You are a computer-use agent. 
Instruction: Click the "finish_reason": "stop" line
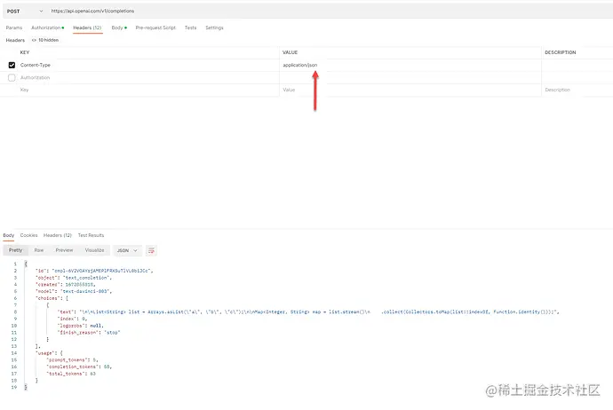(89, 333)
